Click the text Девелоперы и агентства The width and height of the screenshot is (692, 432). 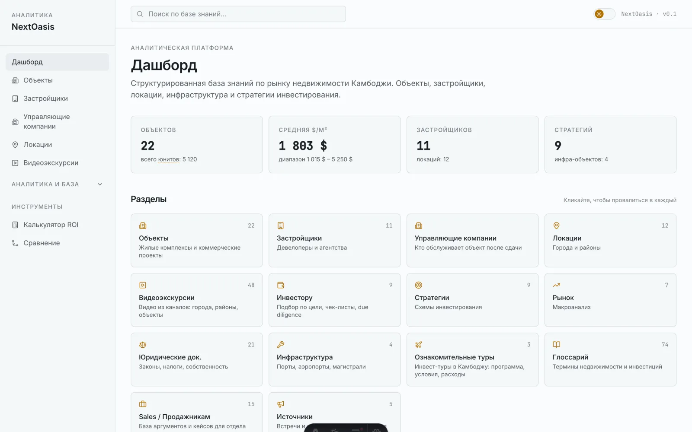(312, 248)
